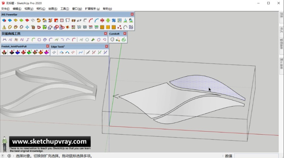
Task: Open the 扩展程序(x) menu
Action: pyautogui.click(x=92, y=9)
